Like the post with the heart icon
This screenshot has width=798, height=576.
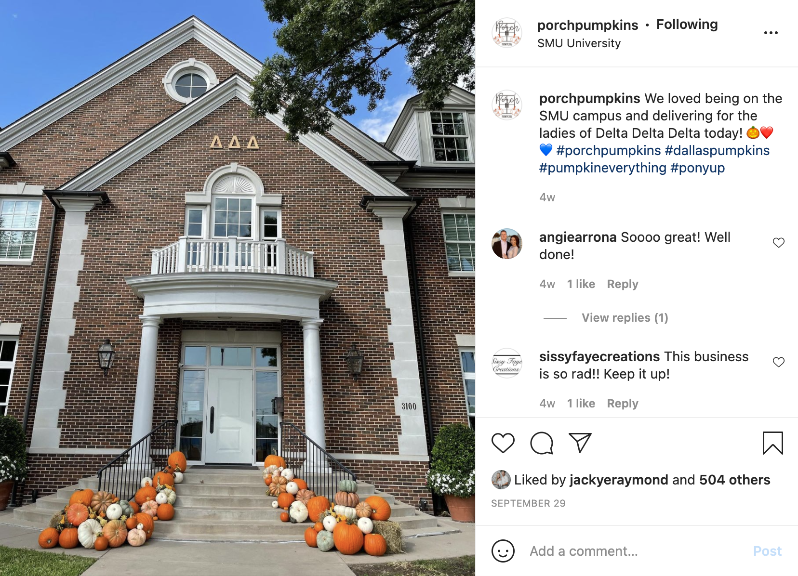click(503, 443)
